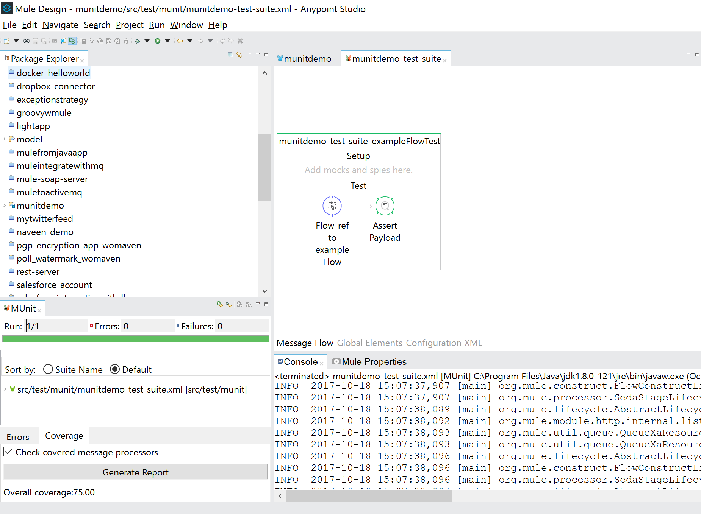Maximize the Package Explorer panel

(266, 55)
